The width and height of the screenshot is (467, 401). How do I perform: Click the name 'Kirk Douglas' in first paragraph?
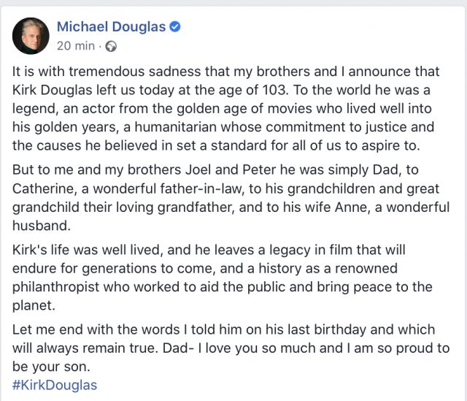tap(52, 90)
